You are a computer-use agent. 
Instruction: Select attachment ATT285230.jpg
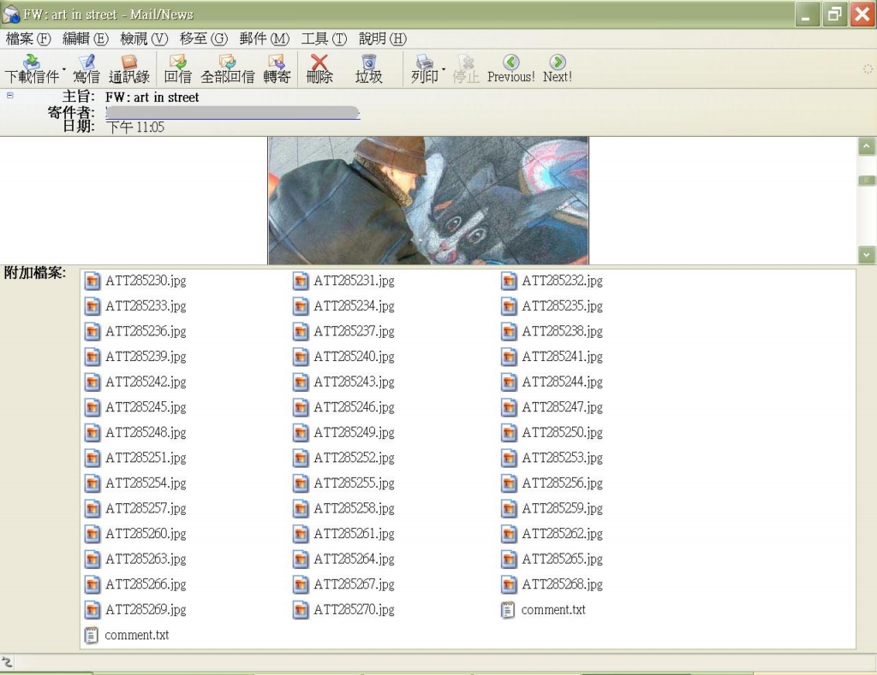145,281
